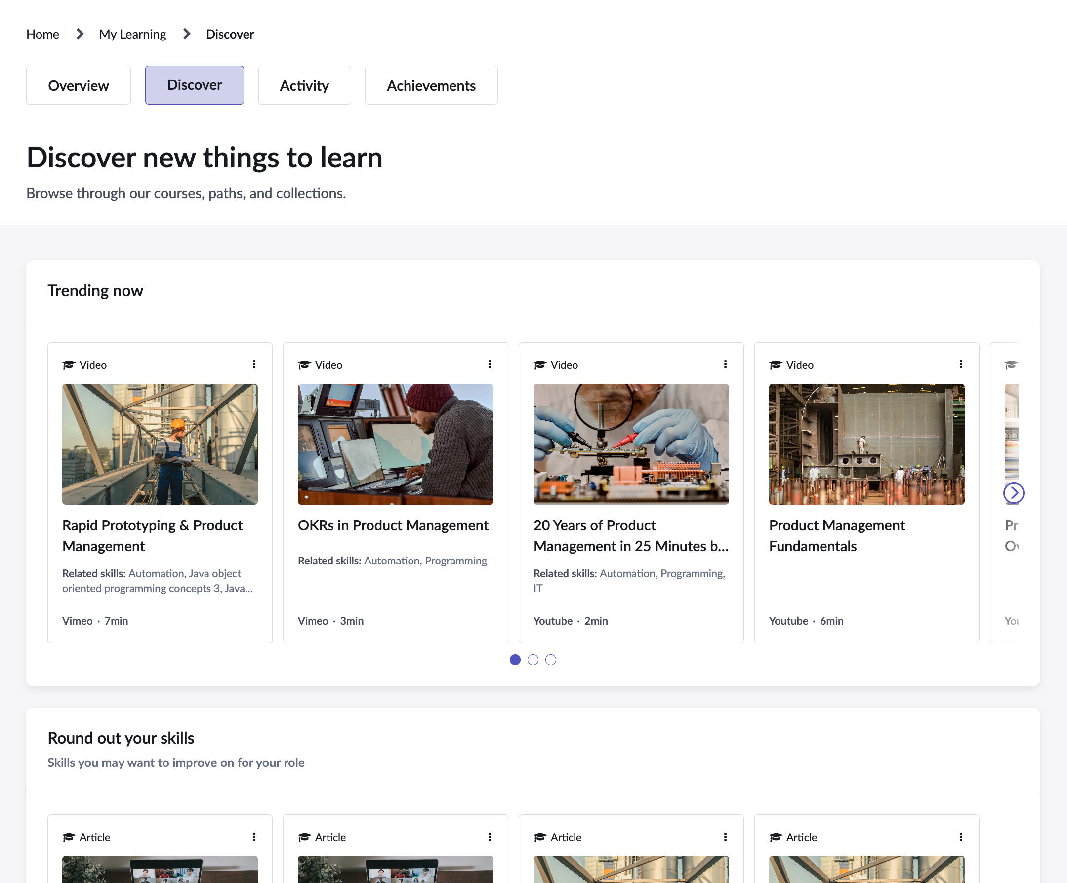1067x883 pixels.
Task: Click related skills on OKRs card
Action: point(392,561)
